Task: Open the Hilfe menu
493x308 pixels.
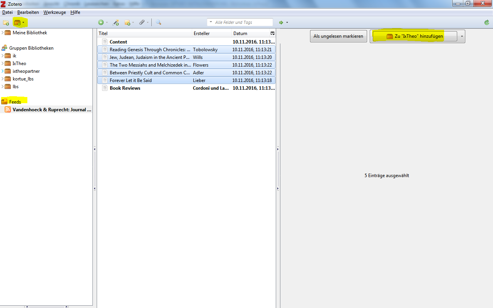Action: pos(75,12)
